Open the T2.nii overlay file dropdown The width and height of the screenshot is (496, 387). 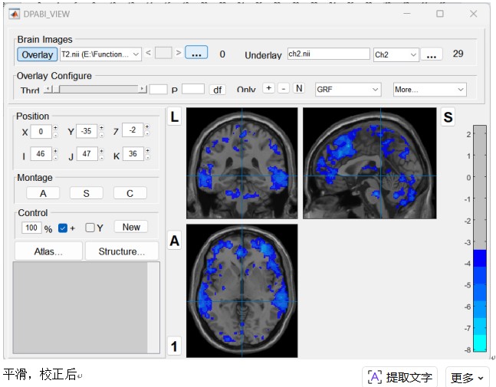pyautogui.click(x=100, y=54)
